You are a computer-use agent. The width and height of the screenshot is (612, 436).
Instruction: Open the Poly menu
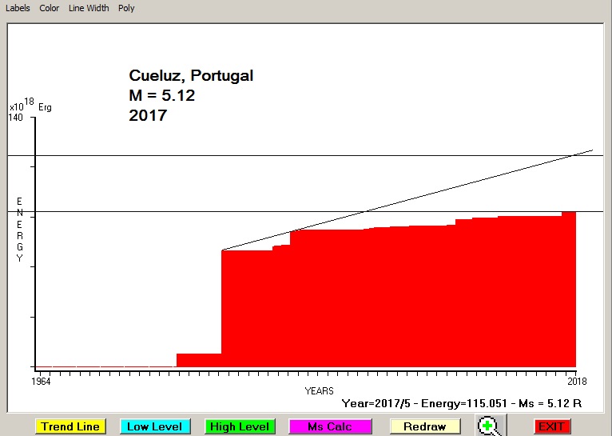pos(126,8)
